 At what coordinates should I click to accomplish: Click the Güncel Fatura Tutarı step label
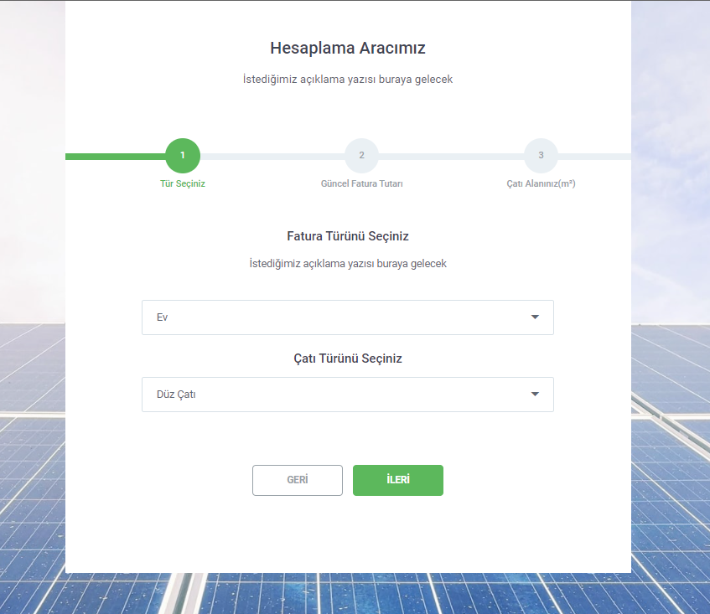(361, 183)
